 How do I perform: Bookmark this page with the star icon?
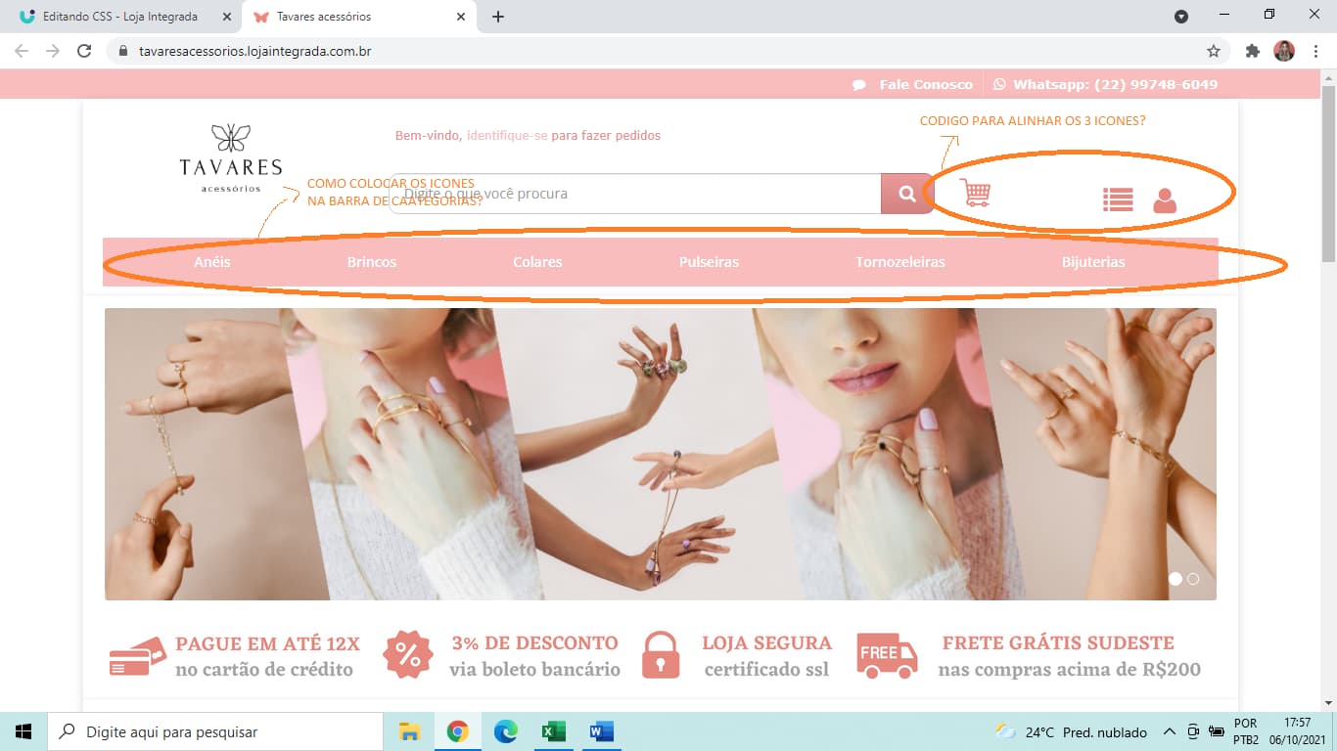[1214, 51]
